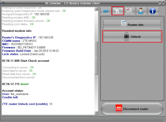
Task: Click the Reading Lock status... OK line
Action: [x=18, y=24]
